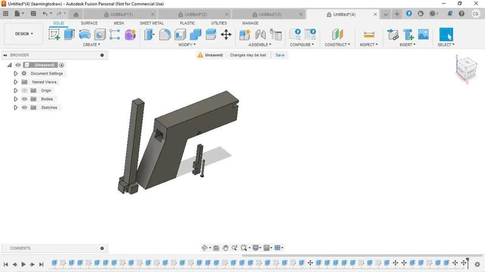Select the Combine tool
The image size is (485, 272).
tap(195, 35)
